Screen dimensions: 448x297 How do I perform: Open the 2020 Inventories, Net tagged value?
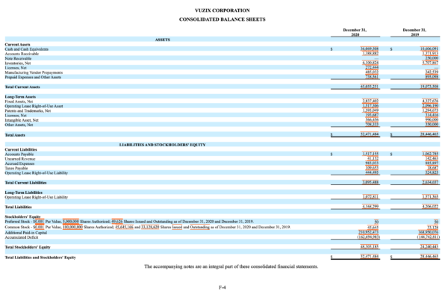370,63
